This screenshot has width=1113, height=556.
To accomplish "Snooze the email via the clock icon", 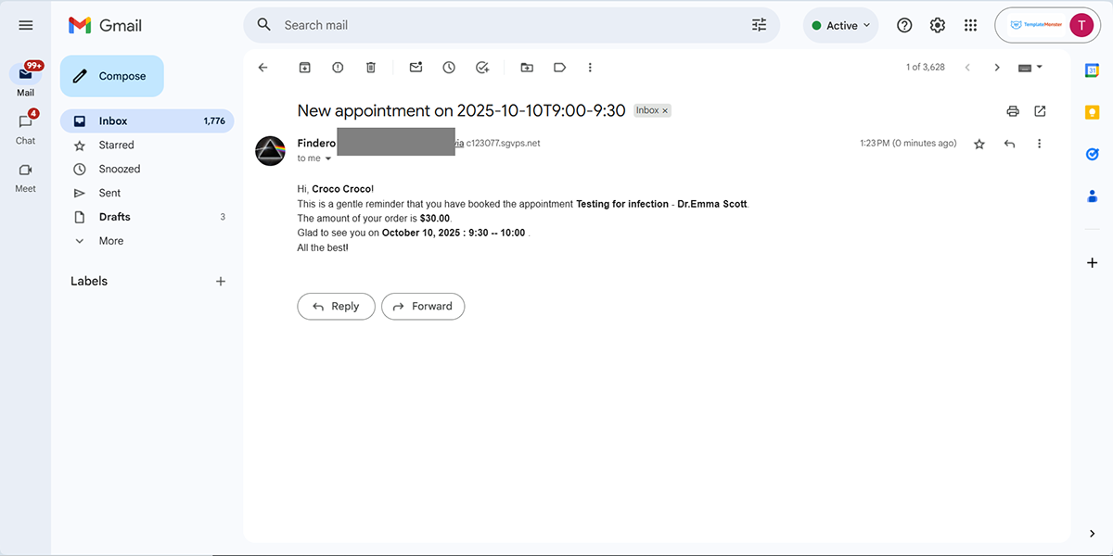I will 449,67.
